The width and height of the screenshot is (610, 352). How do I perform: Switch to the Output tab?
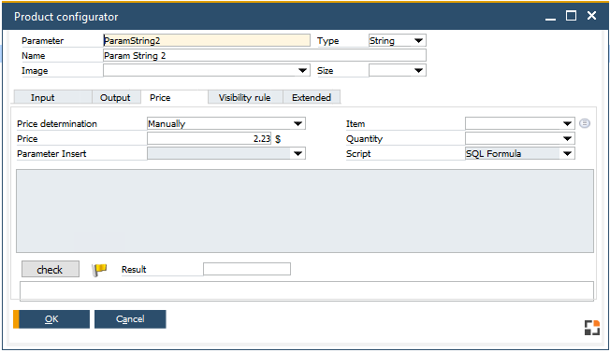pos(116,97)
